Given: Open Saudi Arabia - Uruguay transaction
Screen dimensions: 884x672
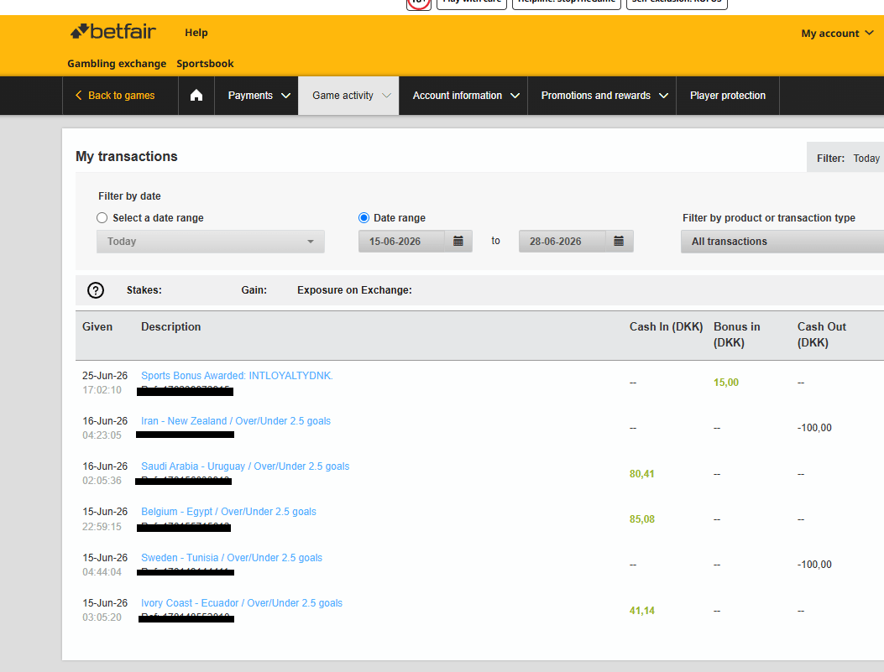Looking at the screenshot, I should tap(245, 466).
